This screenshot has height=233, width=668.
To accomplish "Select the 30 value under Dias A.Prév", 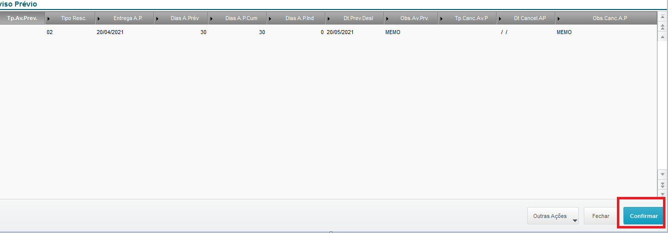I will click(x=181, y=32).
